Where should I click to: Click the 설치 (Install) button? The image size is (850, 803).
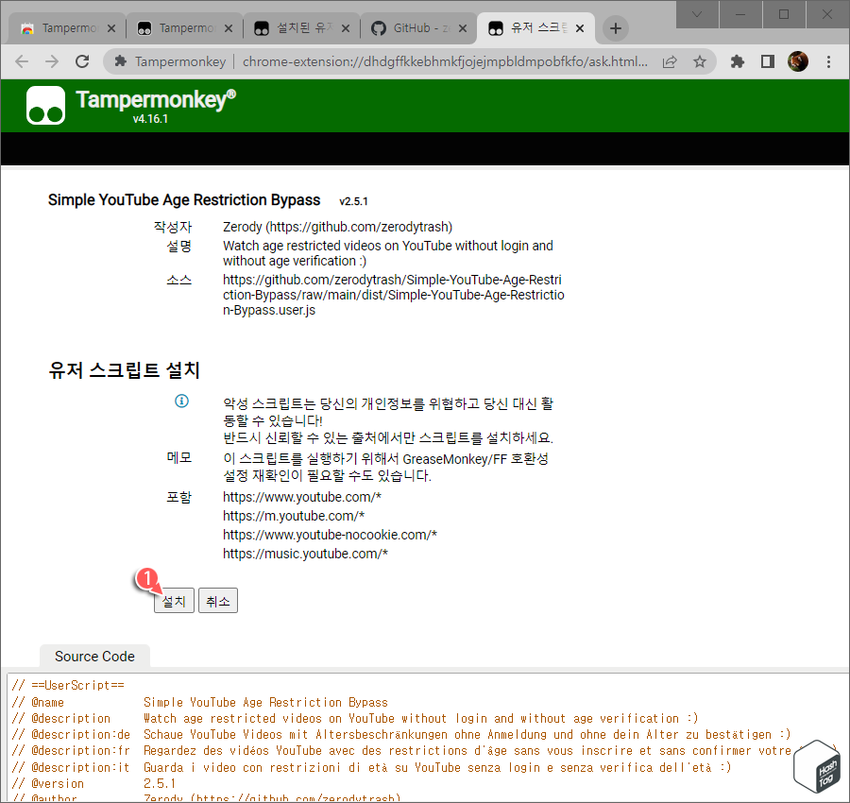click(174, 601)
